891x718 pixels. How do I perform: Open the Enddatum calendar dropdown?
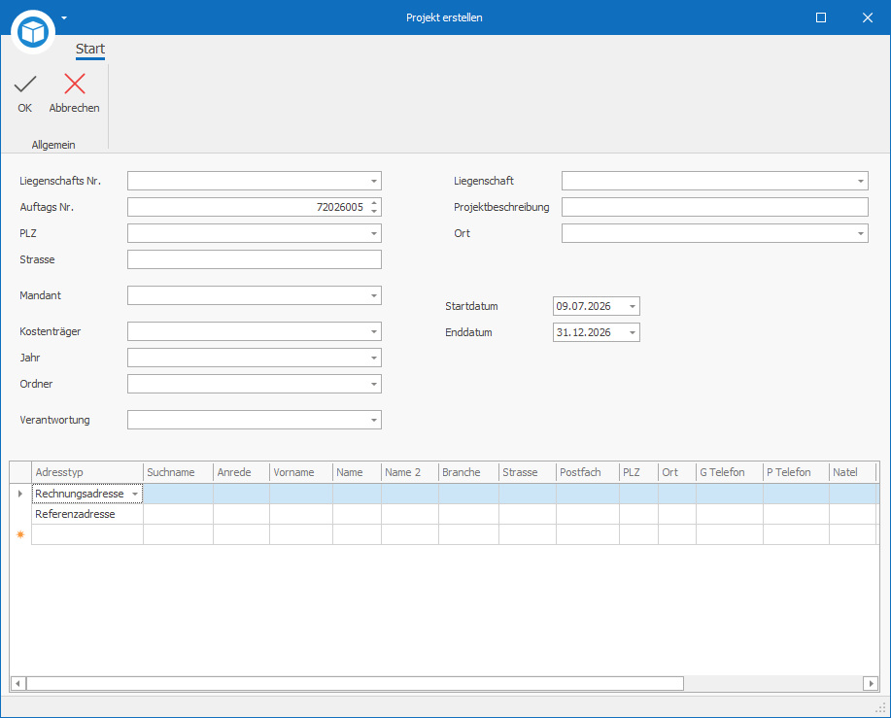(x=633, y=332)
